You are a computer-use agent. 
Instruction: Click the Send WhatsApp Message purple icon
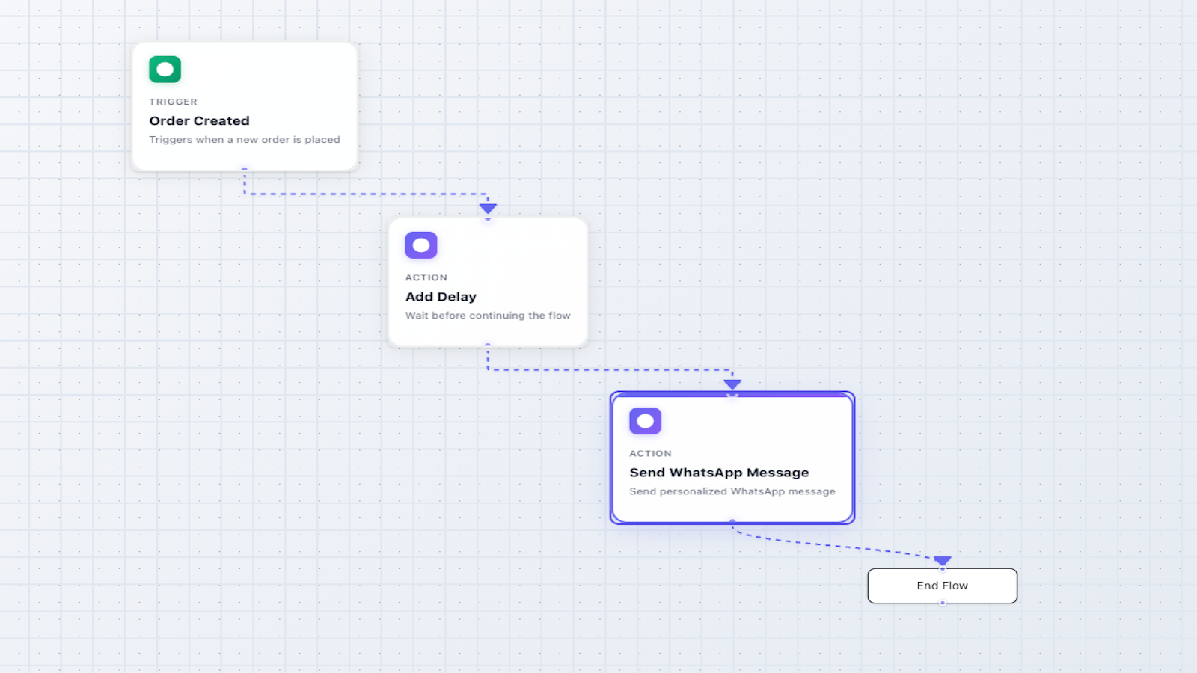(645, 420)
